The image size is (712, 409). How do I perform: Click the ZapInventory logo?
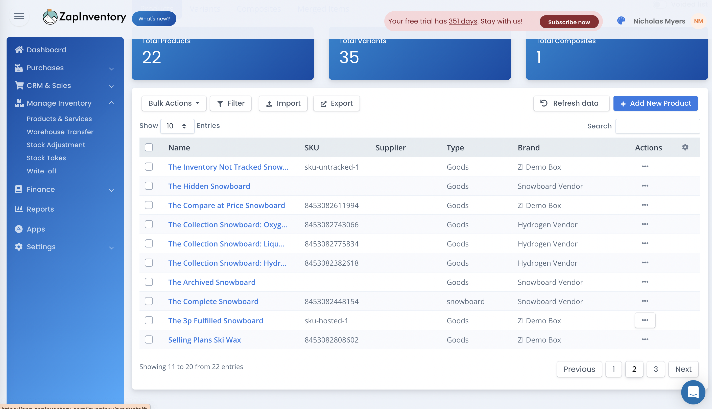tap(84, 16)
